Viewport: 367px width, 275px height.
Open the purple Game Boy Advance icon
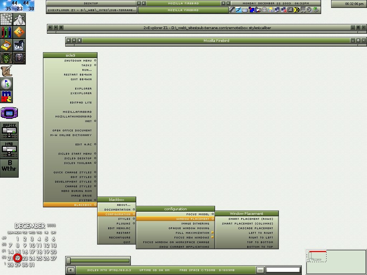tap(9, 113)
